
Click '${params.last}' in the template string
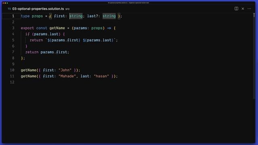coord(98,40)
